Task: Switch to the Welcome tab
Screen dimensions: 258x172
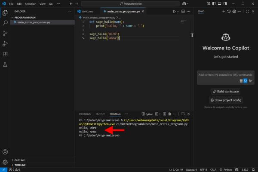Action: (x=87, y=11)
